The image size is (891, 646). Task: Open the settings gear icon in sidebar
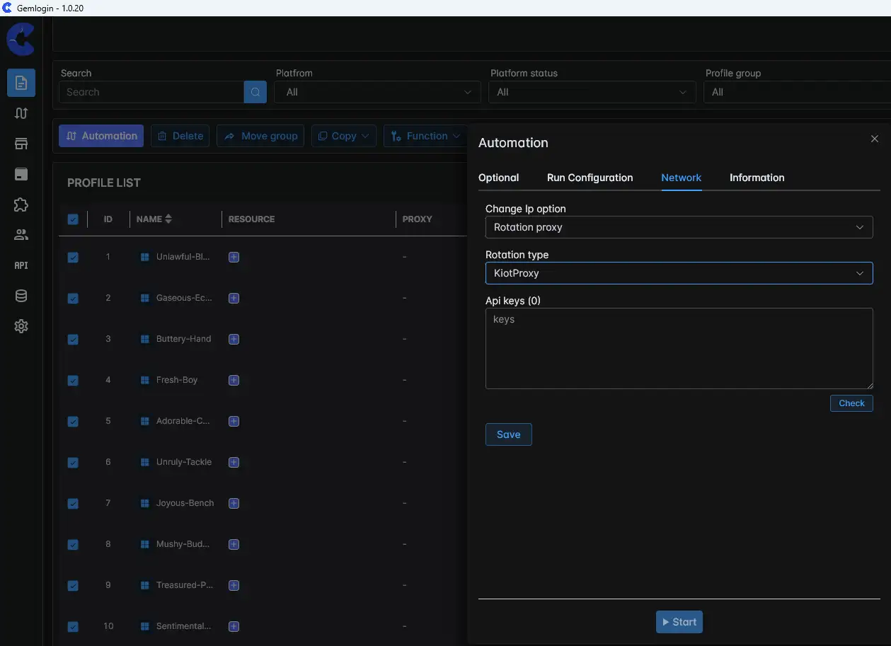[21, 326]
